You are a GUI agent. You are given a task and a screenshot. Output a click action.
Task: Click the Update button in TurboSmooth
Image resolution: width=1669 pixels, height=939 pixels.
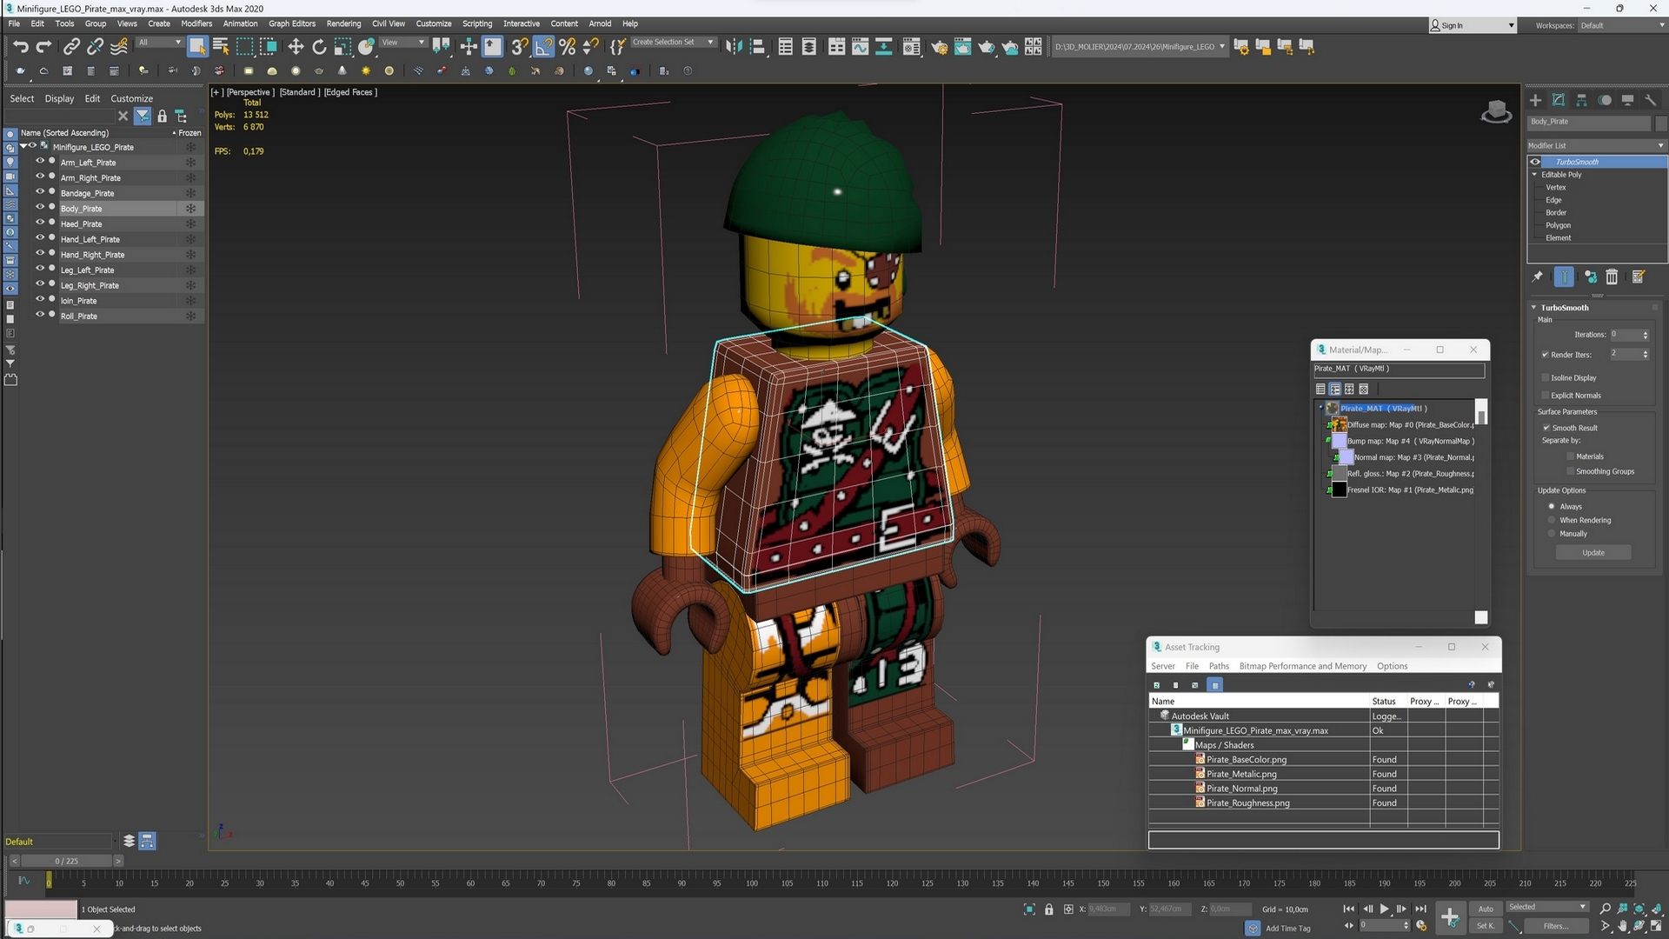(x=1593, y=553)
